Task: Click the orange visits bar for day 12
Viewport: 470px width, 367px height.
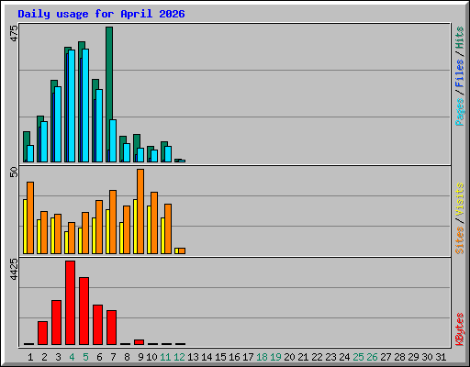Action: [182, 250]
